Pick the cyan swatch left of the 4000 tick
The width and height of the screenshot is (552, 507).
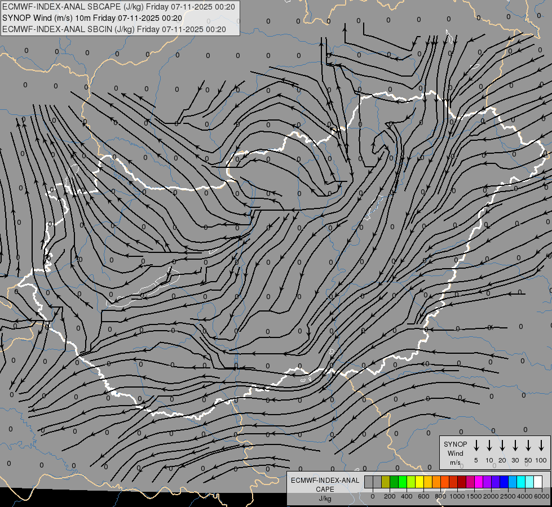522,482
